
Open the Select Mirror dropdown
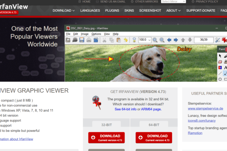(x=174, y=2)
